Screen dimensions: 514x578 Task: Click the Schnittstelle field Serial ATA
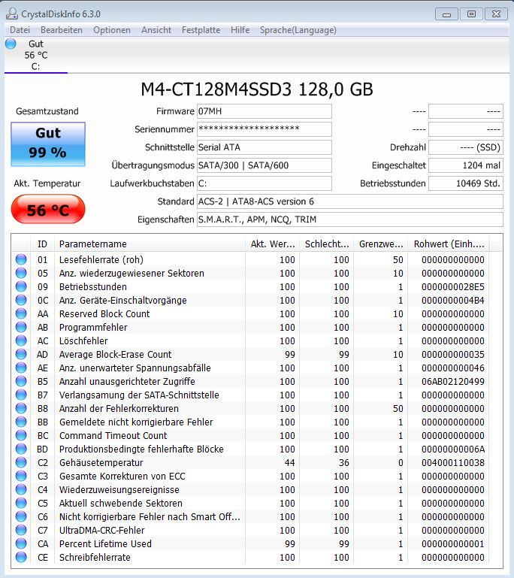[x=265, y=147]
